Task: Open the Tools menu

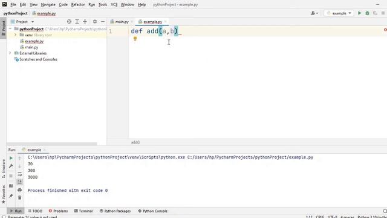Action: tap(103, 4)
